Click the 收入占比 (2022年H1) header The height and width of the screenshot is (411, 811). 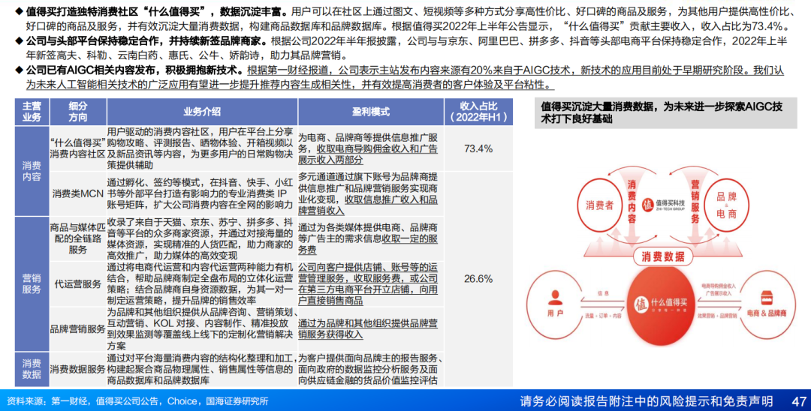pyautogui.click(x=478, y=112)
